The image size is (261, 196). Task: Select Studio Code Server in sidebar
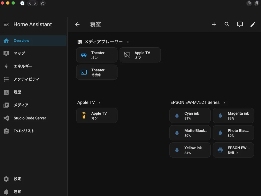tap(30, 118)
